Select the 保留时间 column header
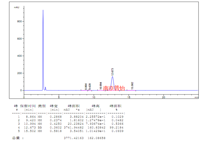The width and height of the screenshot is (204, 142). pyautogui.click(x=28, y=106)
